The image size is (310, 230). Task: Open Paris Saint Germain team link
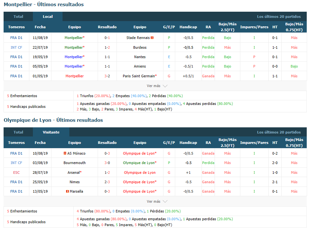(x=139, y=76)
